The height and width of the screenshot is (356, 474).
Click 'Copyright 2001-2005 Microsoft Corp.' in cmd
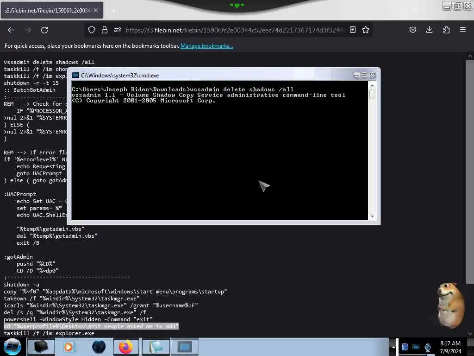pos(151,101)
